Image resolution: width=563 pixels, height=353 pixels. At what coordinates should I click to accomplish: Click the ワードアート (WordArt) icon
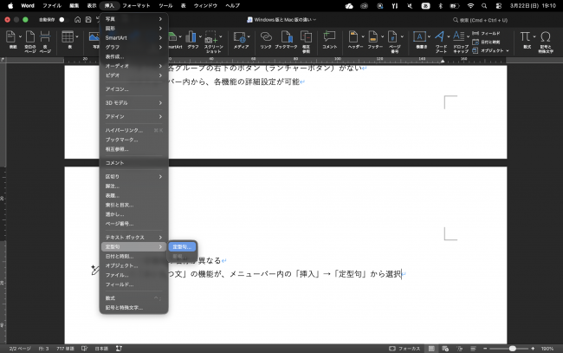440,38
